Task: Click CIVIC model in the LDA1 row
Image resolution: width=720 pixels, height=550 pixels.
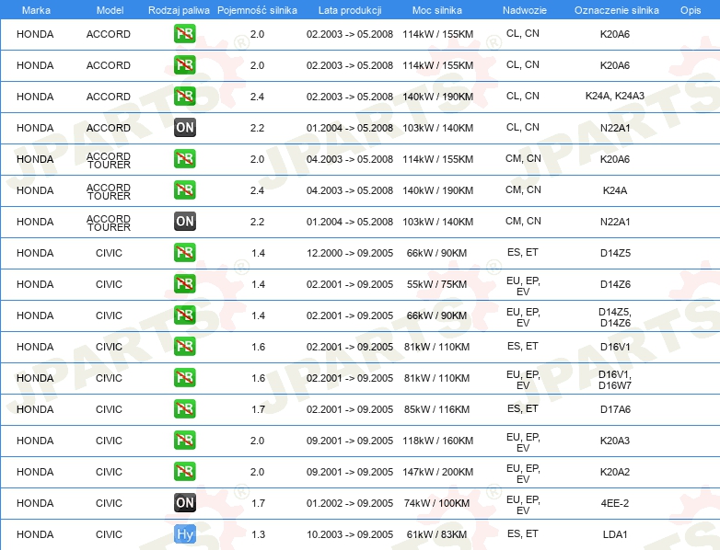Action: (109, 534)
